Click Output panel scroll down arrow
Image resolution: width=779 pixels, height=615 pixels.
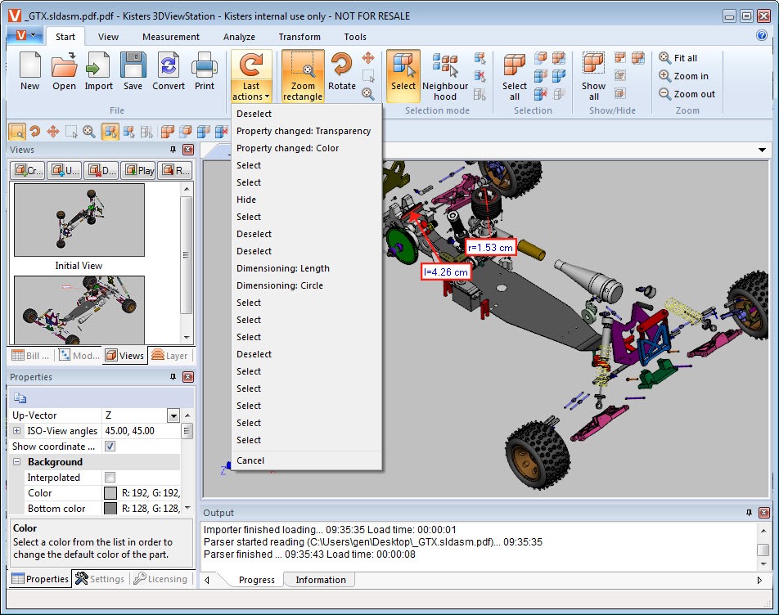763,563
